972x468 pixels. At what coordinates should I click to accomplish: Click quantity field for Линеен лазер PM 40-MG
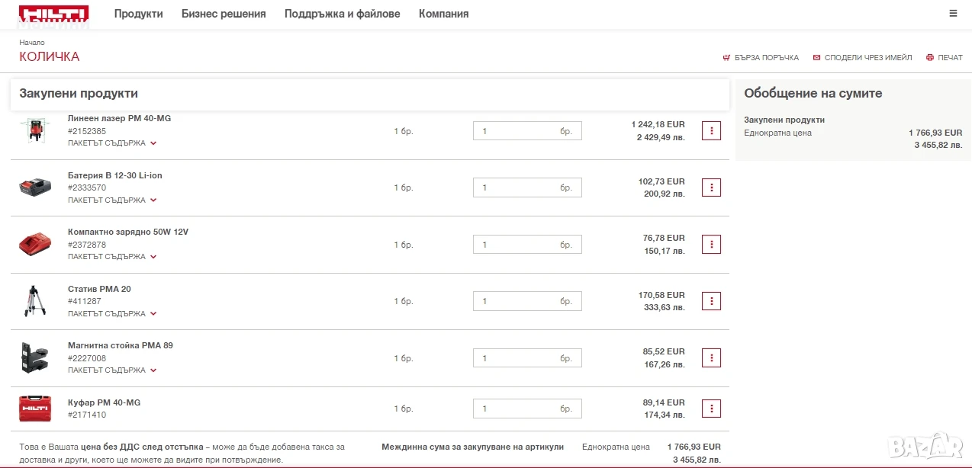pos(527,131)
